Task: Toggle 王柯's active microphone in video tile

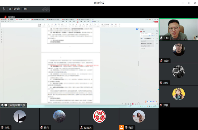Action: click(161, 38)
